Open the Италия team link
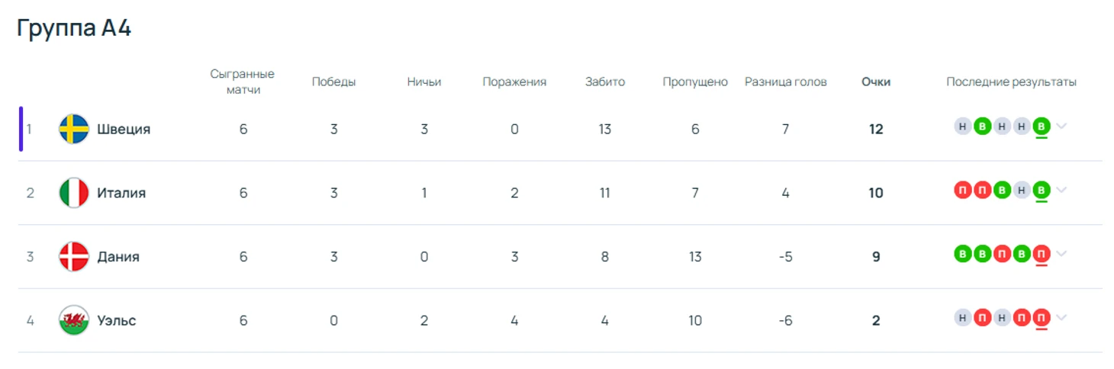Image resolution: width=1114 pixels, height=369 pixels. (x=121, y=193)
